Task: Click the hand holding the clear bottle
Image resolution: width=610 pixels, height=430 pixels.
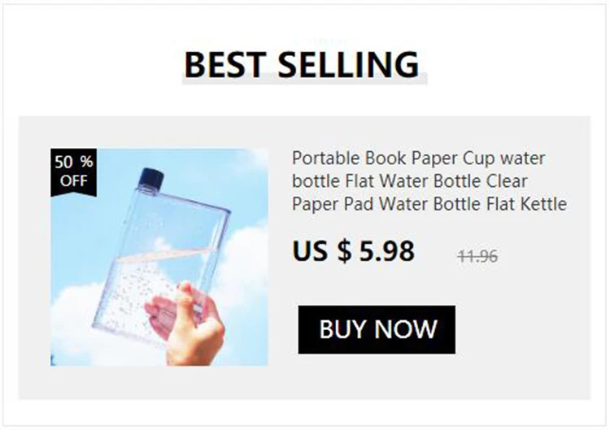Action: [186, 323]
